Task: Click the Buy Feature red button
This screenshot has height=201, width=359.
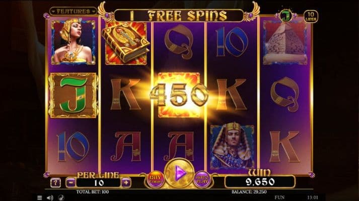Action: coord(156,179)
